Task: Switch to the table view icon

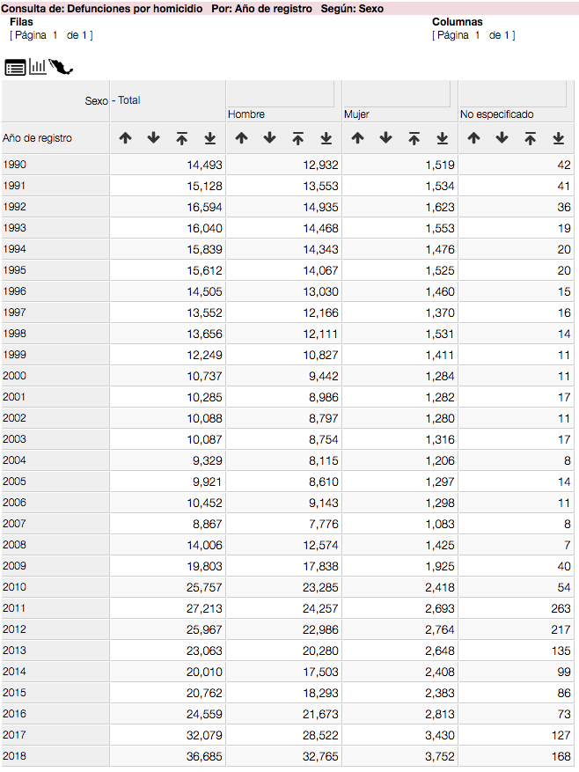Action: pyautogui.click(x=15, y=67)
